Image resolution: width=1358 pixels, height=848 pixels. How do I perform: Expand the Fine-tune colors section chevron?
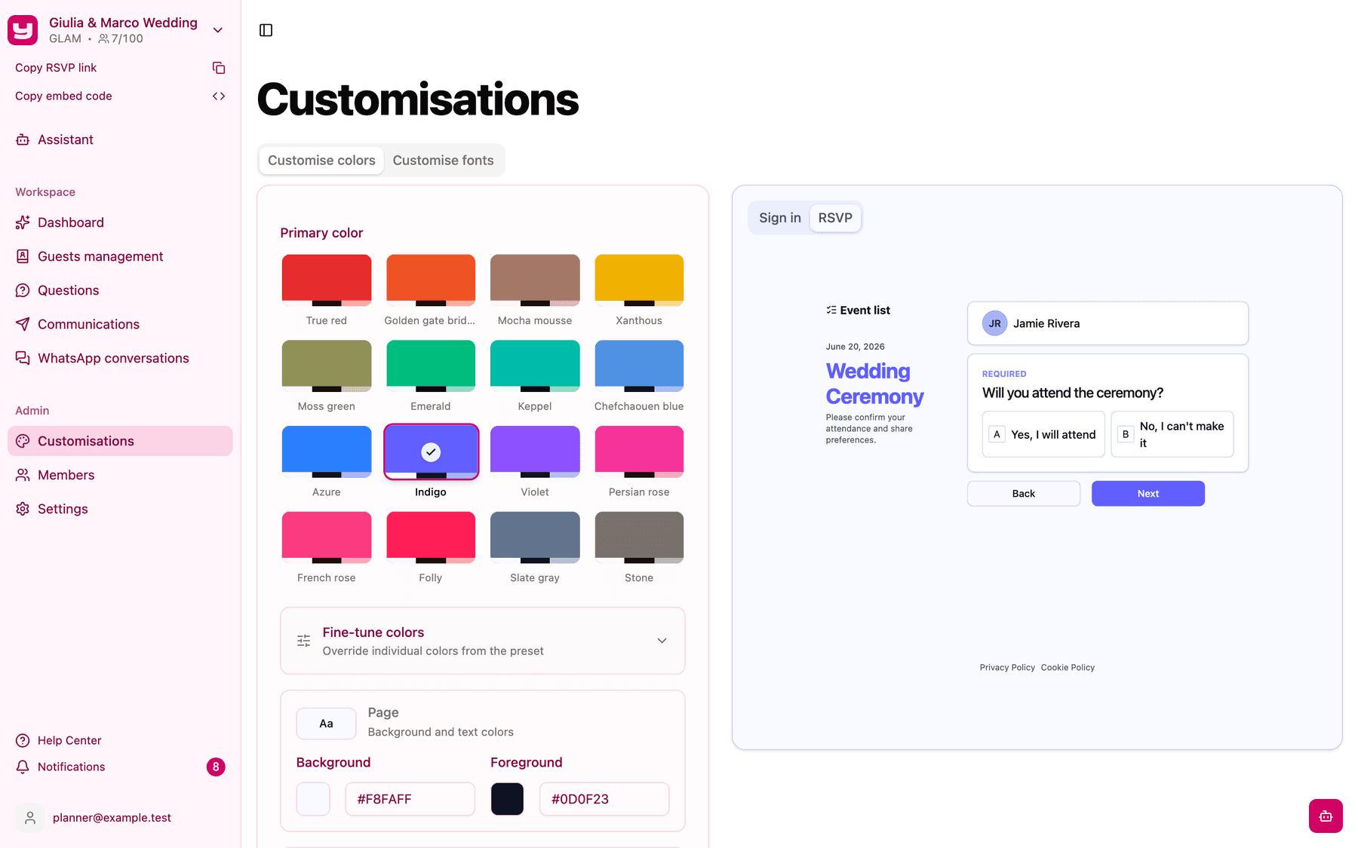point(662,641)
